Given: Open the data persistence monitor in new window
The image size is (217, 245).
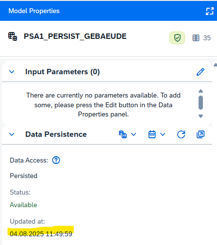Looking at the screenshot, I should [x=200, y=134].
